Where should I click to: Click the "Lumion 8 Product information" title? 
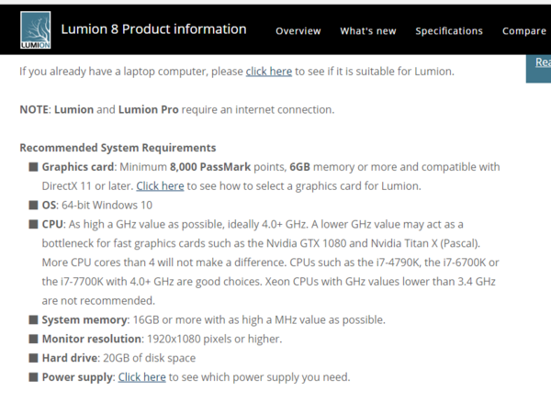coord(153,28)
